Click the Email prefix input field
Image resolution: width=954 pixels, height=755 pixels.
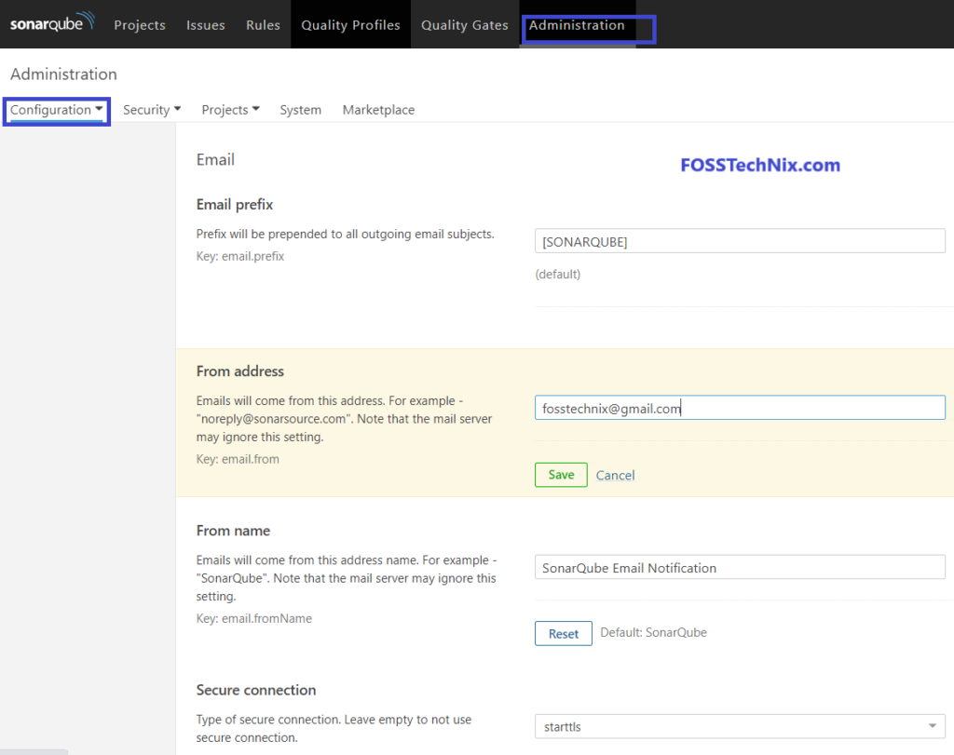pyautogui.click(x=740, y=241)
